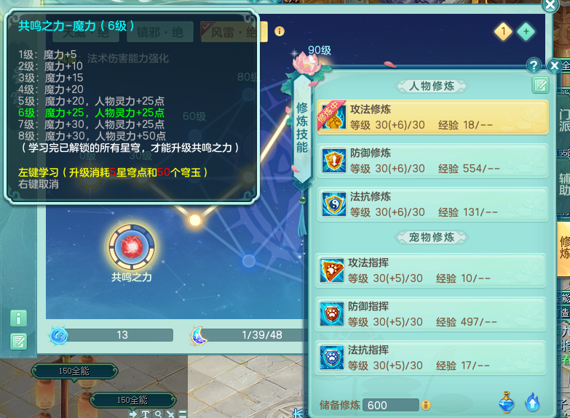Click the 储备修炼 600 value field
Screen dimensions: 570x418
coord(391,405)
